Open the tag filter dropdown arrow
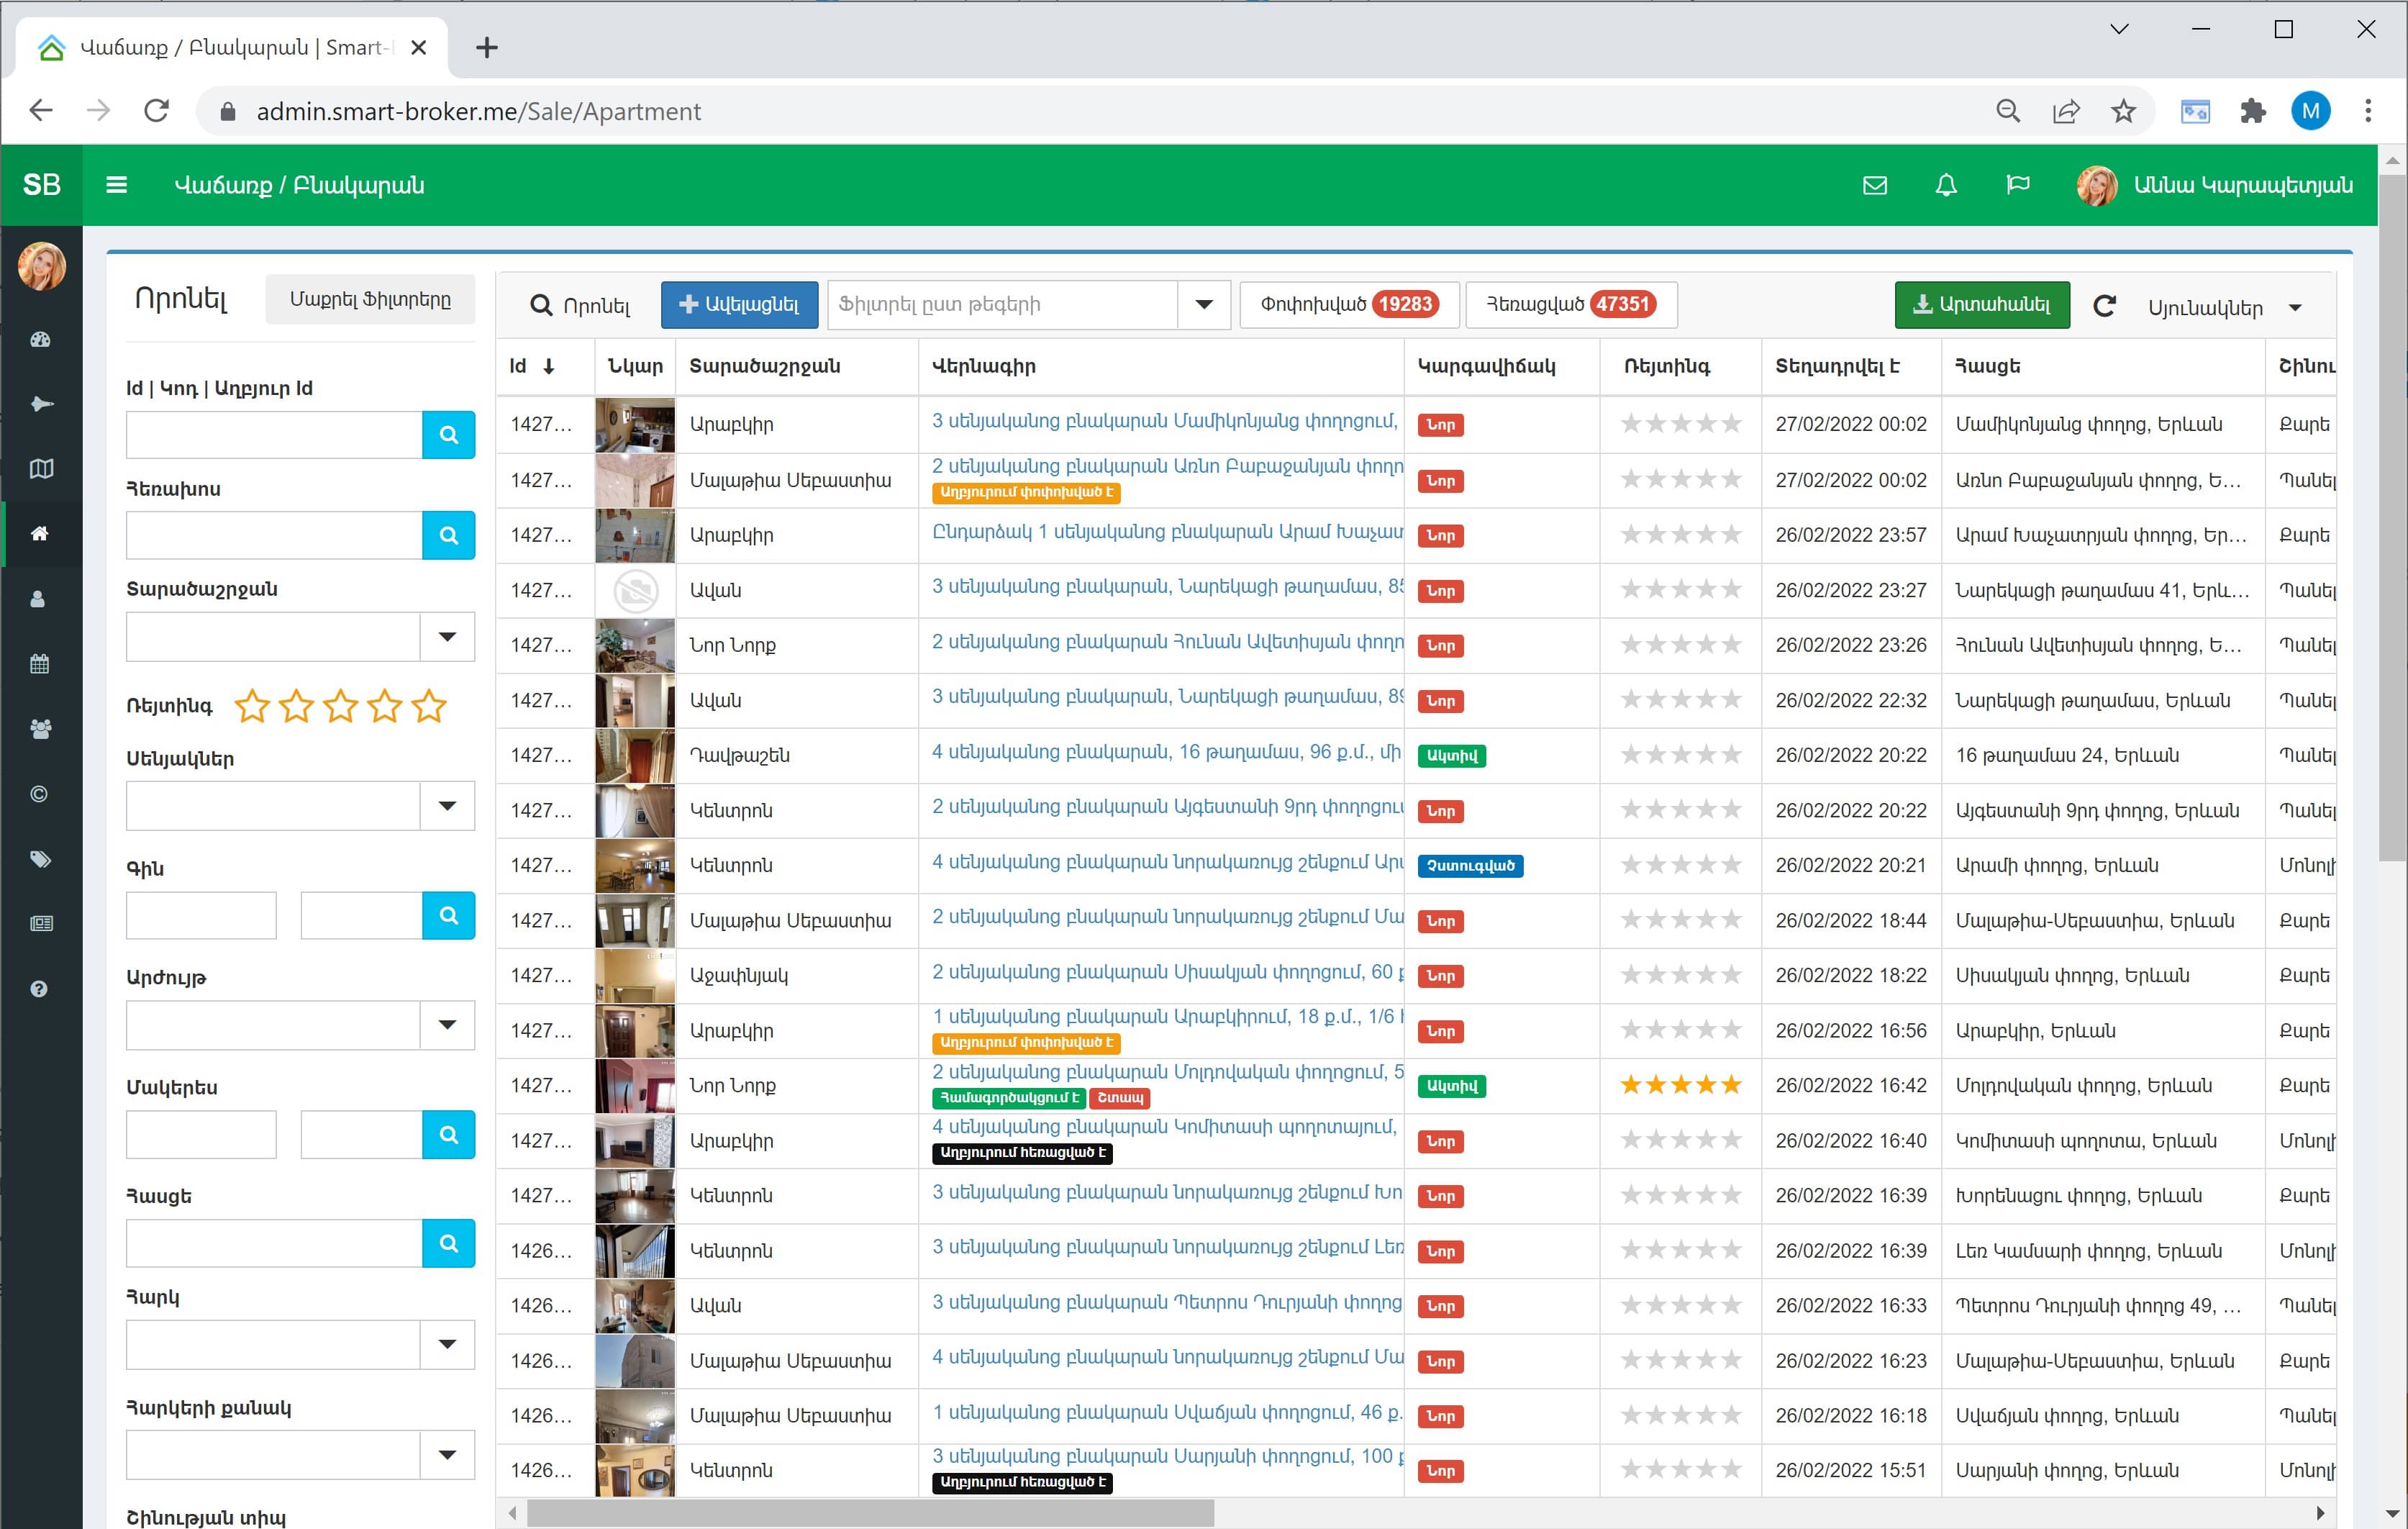 (1204, 305)
